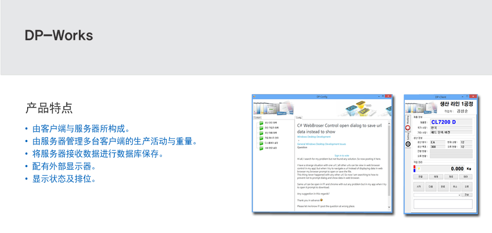Viewport: 492px width, 233px height.
Task: Click the black Setting icon in DP-Client sidebar
Action: 408,144
